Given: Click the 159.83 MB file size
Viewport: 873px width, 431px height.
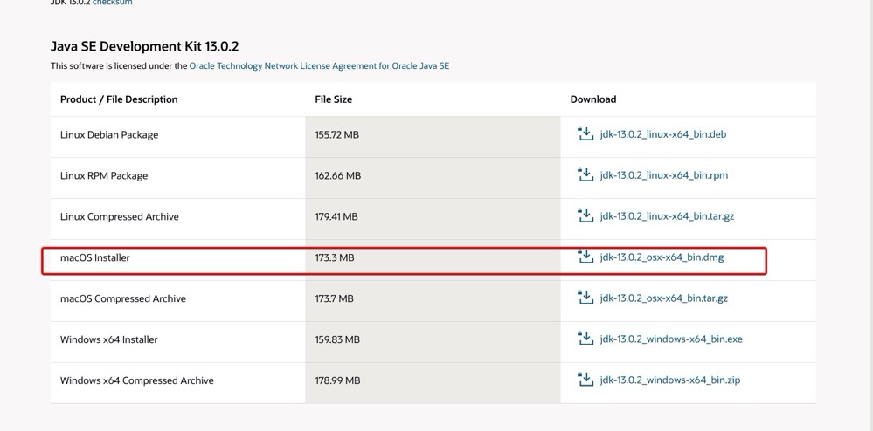Looking at the screenshot, I should click(x=337, y=339).
